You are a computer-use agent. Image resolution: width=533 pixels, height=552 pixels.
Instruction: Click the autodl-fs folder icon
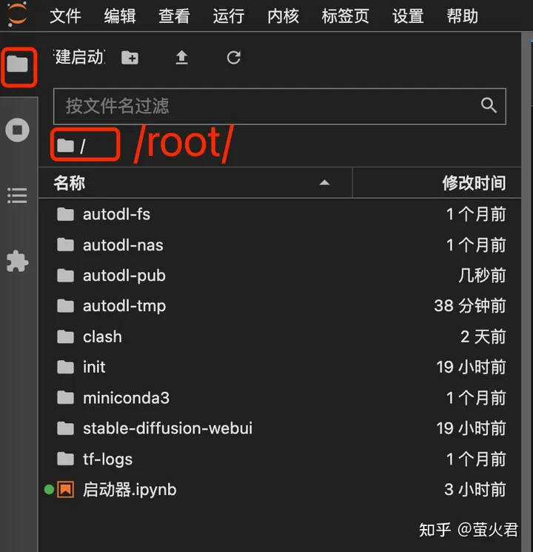(65, 214)
